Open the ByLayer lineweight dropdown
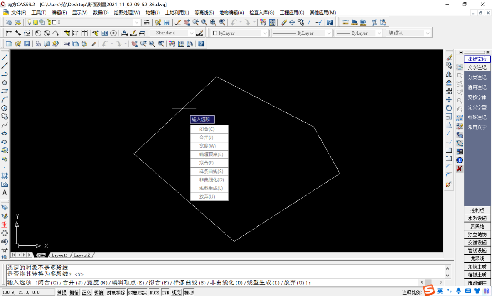 coord(379,33)
